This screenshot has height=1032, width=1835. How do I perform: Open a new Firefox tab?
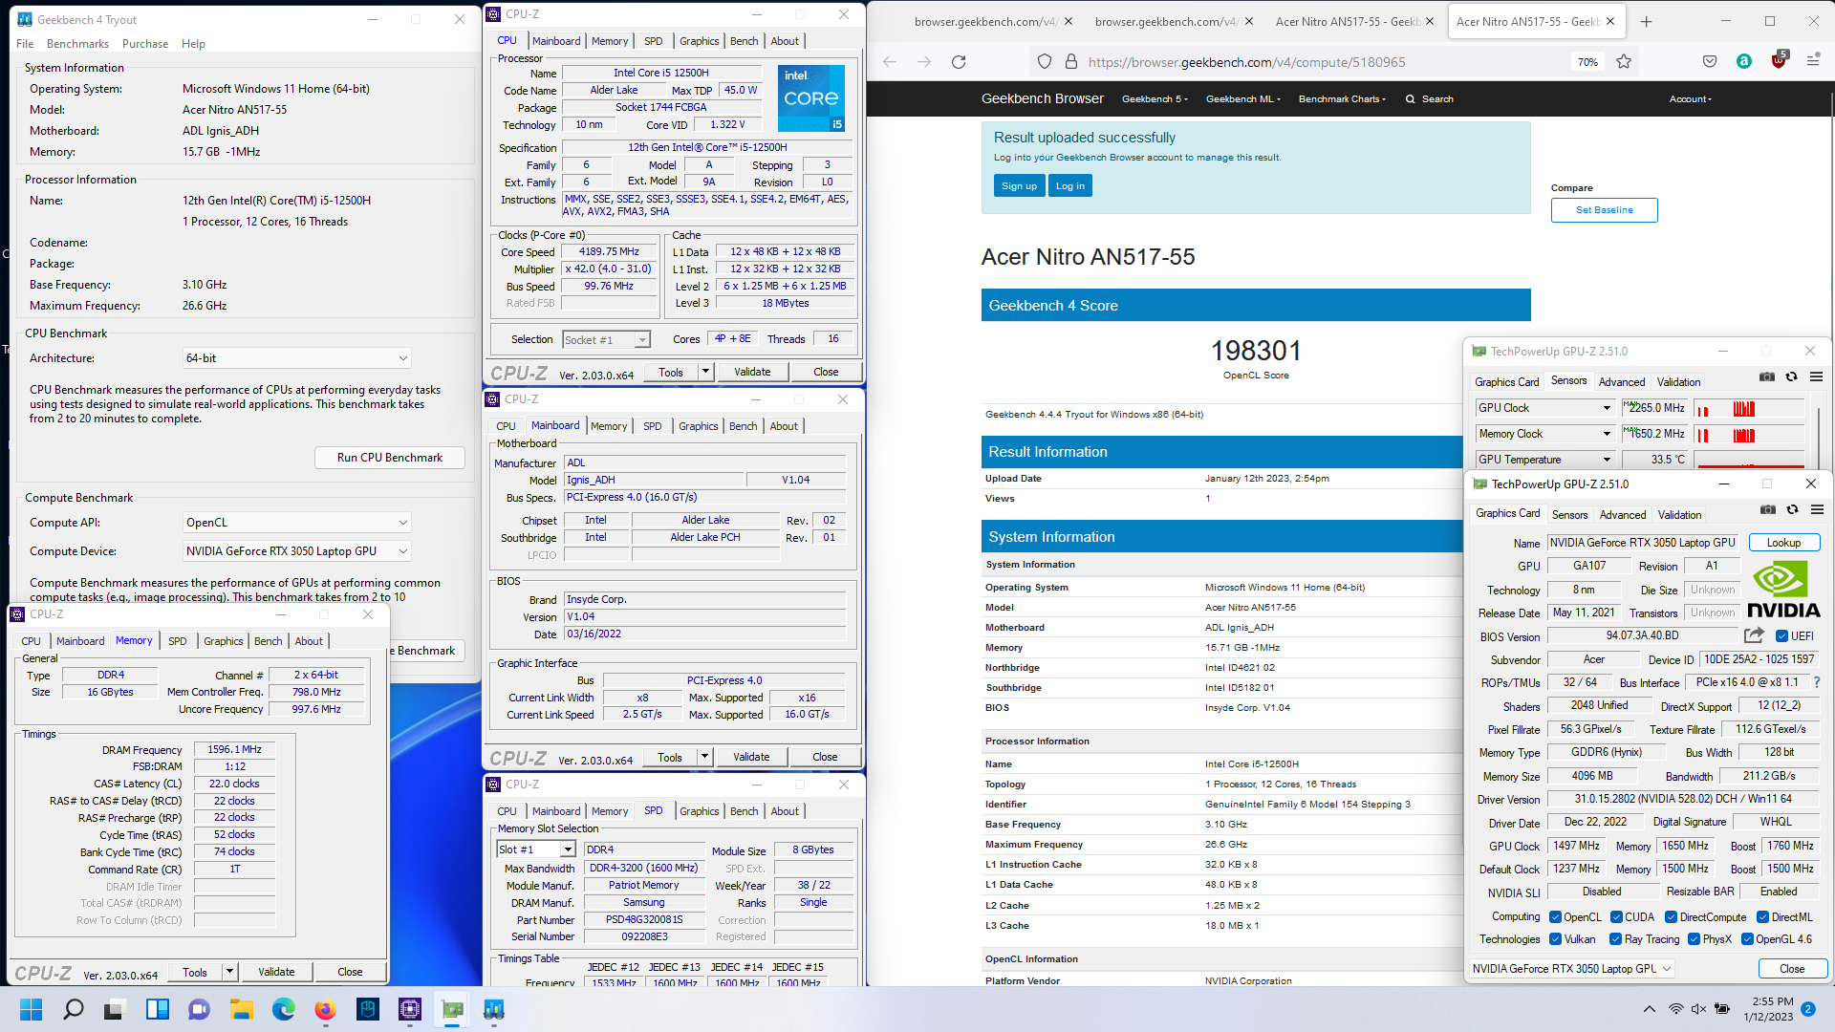coord(1646,21)
